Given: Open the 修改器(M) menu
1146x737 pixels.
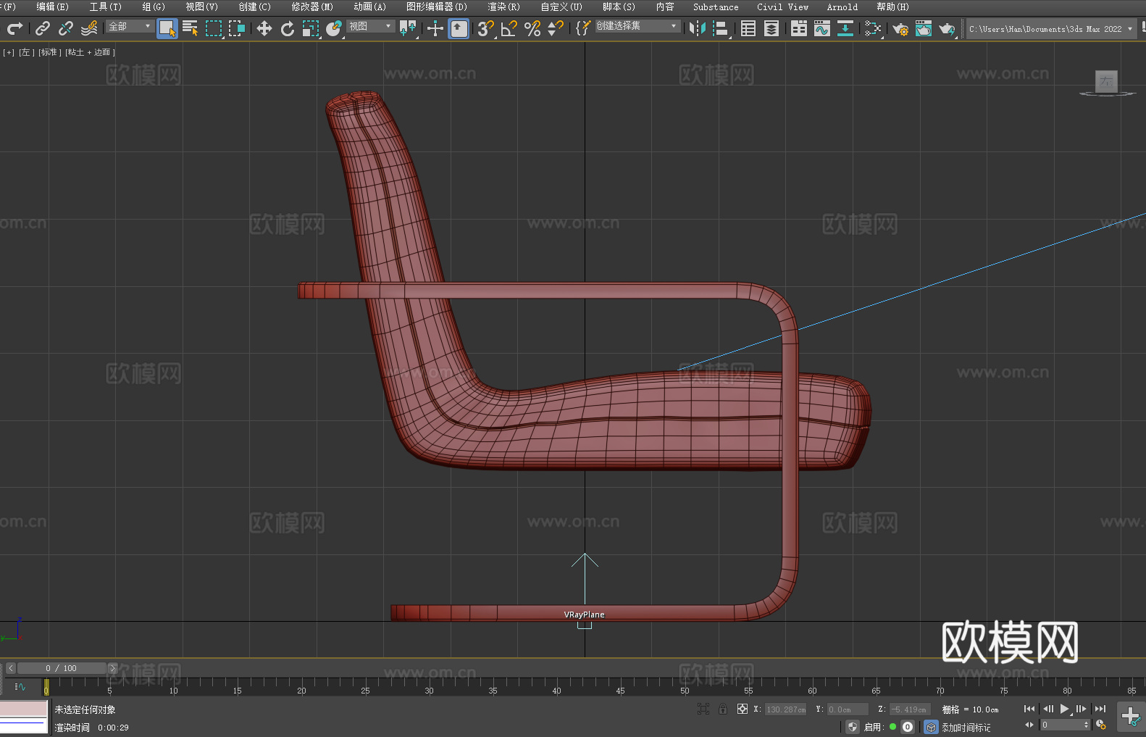Looking at the screenshot, I should [312, 7].
